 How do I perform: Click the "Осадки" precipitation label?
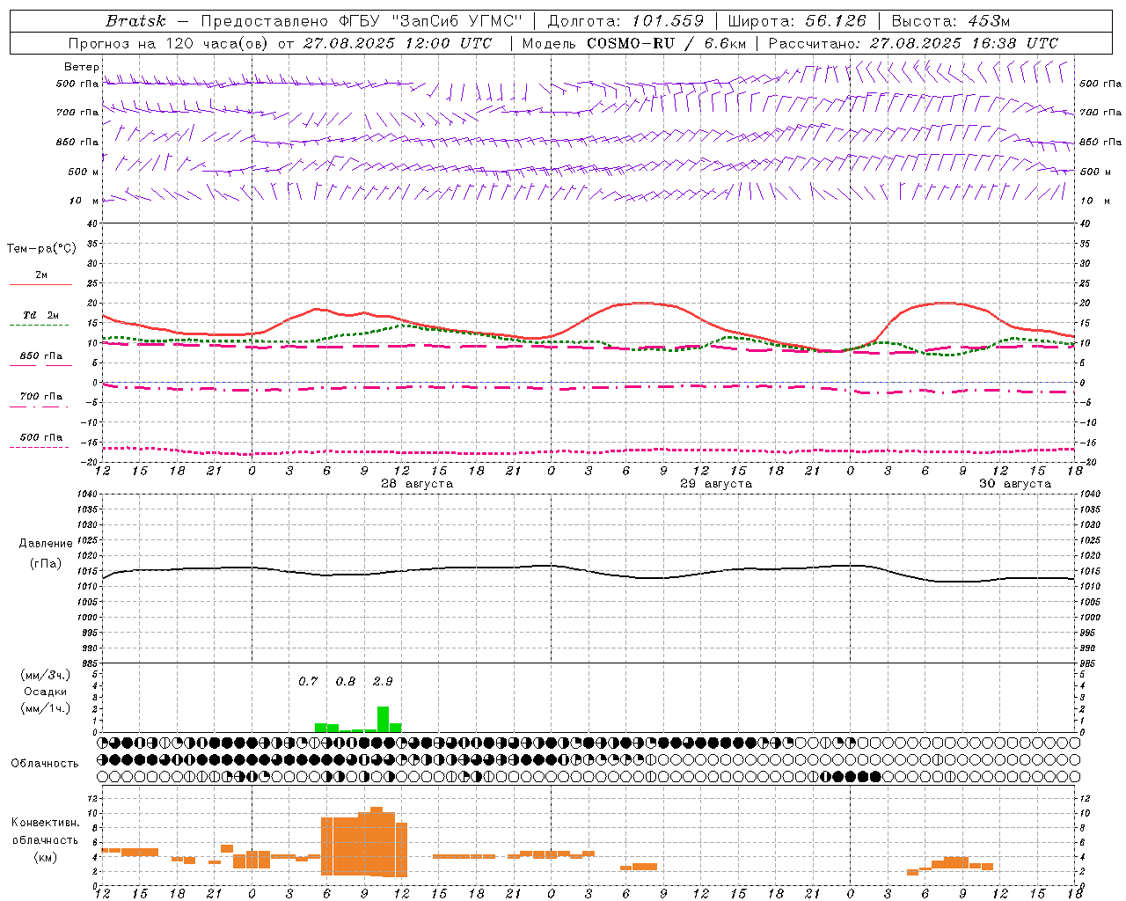point(46,692)
